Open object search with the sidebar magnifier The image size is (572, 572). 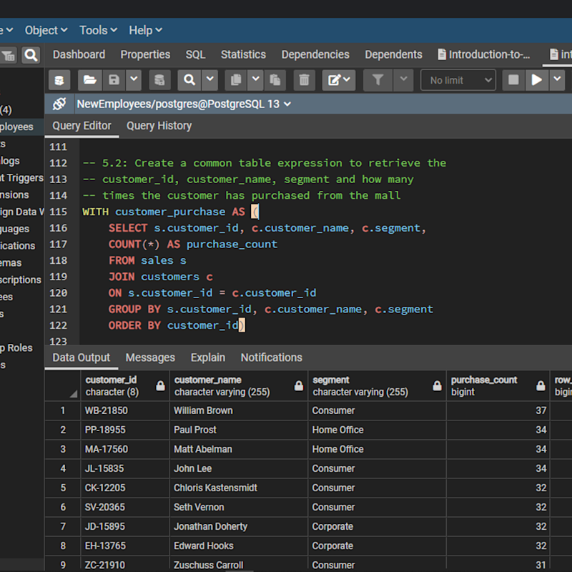[x=31, y=54]
